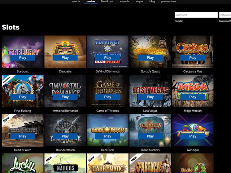
Task: Play Cleopatra Plus slot
Action: pos(193,58)
